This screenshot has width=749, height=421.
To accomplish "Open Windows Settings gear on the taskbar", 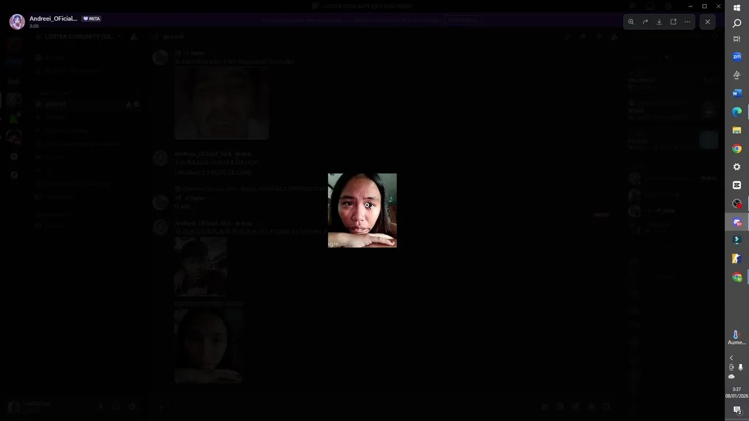I will [x=737, y=167].
